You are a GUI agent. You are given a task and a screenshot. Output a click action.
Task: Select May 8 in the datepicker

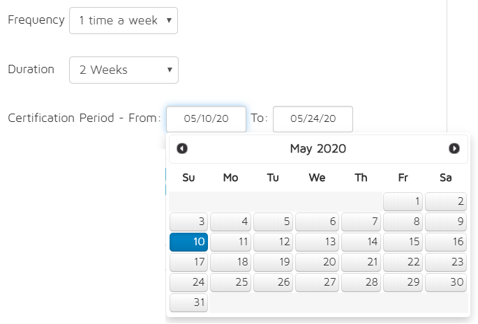(x=403, y=222)
